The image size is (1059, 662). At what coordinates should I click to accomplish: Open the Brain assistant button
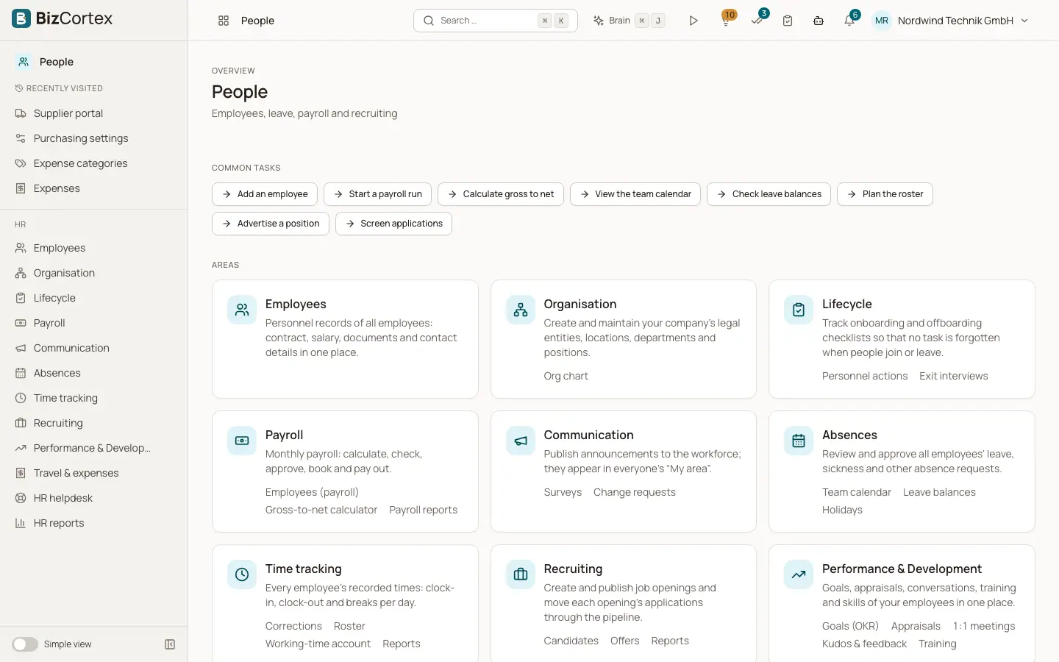[630, 21]
